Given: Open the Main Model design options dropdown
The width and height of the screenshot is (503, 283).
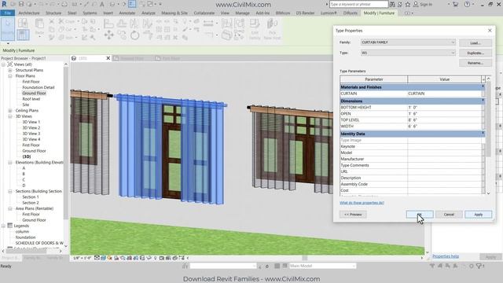Looking at the screenshot, I should pos(322,266).
